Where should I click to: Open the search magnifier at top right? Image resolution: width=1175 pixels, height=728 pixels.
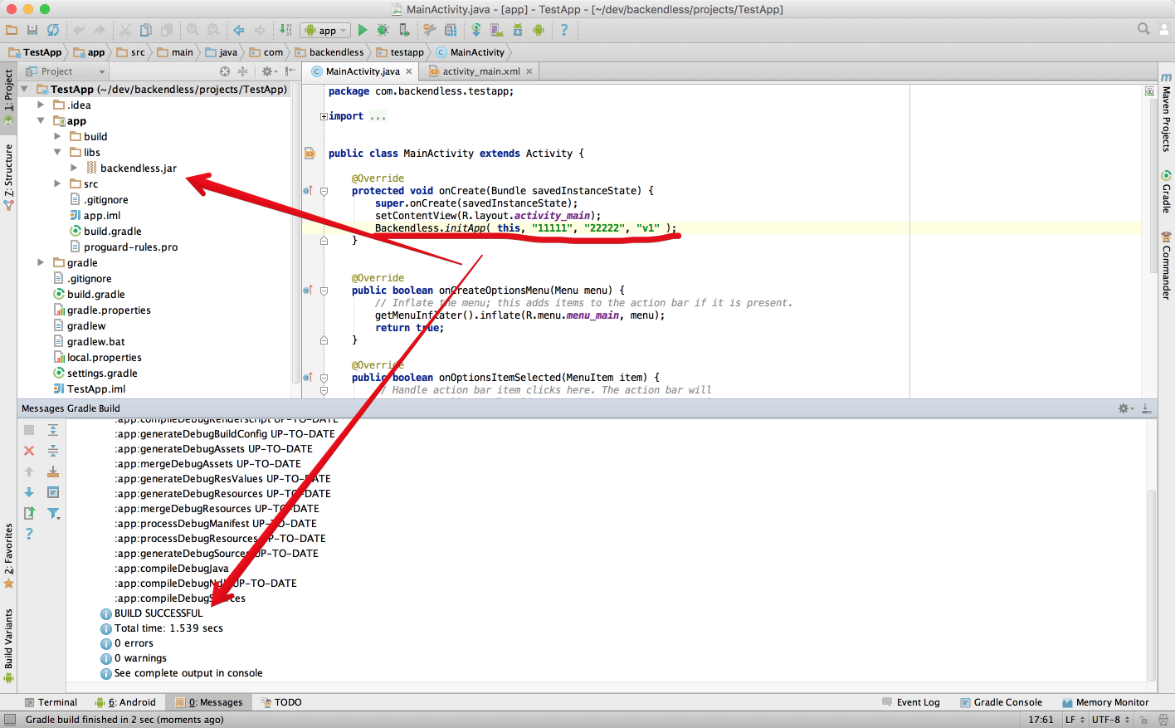[x=1143, y=28]
